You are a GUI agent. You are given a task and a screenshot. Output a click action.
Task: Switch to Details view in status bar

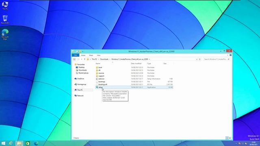[227, 138]
